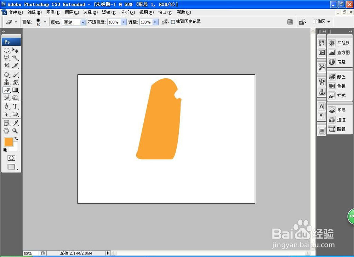This screenshot has width=354, height=257.
Task: Click the white background color swatch
Action: click(x=15, y=148)
